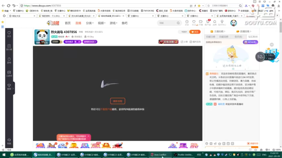Open 排行榜 icon in left sidebar

pyautogui.click(x=9, y=47)
